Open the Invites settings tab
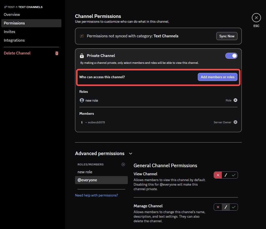Screen dimensions: 266x229 31,32
